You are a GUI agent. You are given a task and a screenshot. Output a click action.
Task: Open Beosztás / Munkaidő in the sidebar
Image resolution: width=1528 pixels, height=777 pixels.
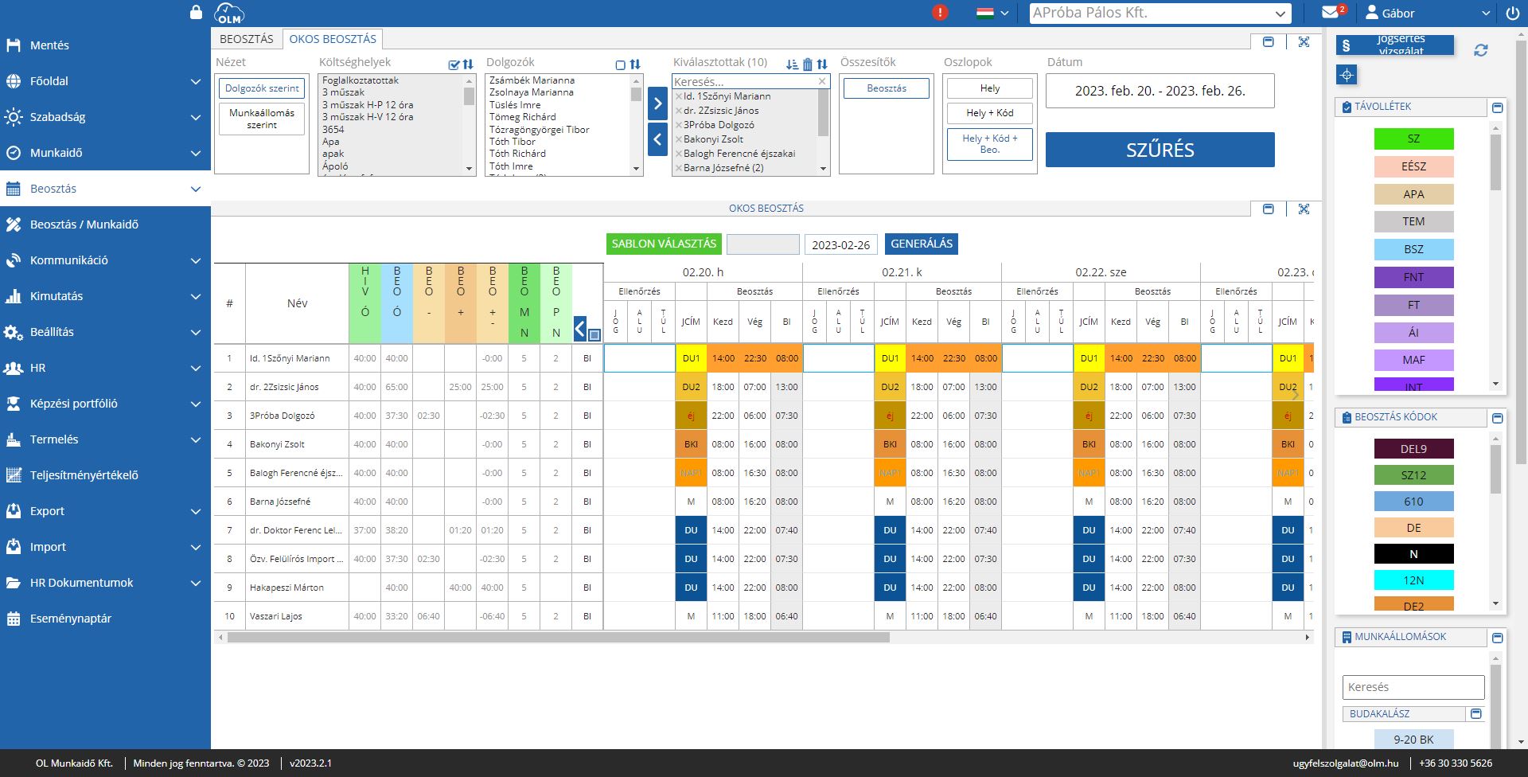tap(105, 225)
